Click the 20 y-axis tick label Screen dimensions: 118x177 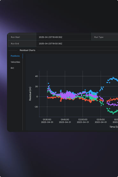click(x=36, y=87)
